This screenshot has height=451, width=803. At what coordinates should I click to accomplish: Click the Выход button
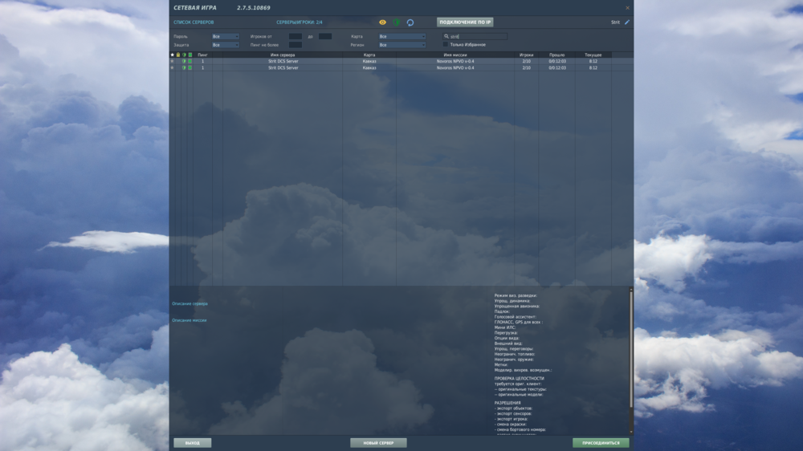pos(193,443)
